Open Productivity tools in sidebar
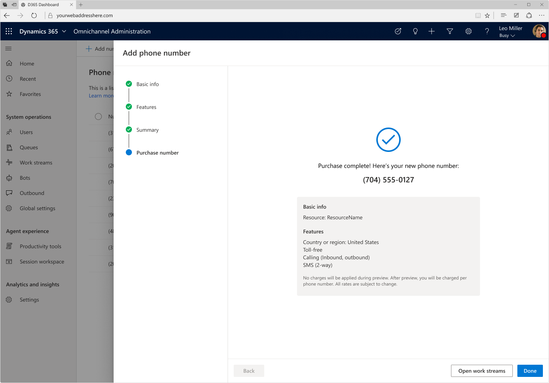The height and width of the screenshot is (383, 549). 38,246
